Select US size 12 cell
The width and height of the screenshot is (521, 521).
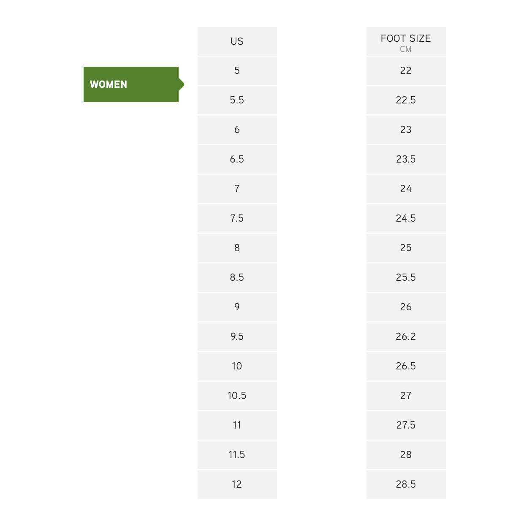[237, 484]
